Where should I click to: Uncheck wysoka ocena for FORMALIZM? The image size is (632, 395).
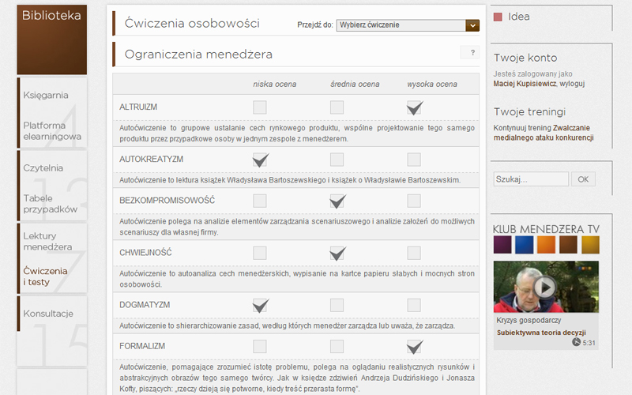click(414, 347)
